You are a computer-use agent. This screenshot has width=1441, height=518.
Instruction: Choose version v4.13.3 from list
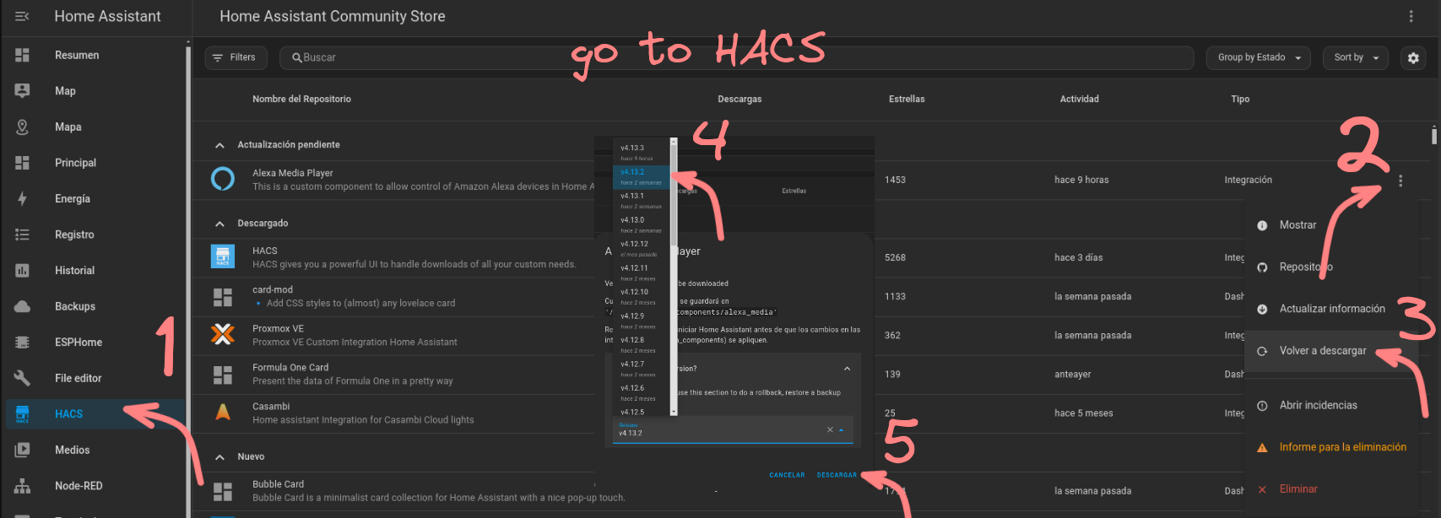pos(642,152)
